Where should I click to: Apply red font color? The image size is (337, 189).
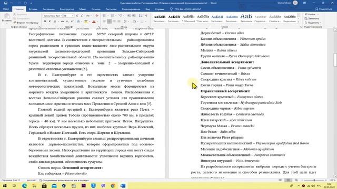coord(94,22)
